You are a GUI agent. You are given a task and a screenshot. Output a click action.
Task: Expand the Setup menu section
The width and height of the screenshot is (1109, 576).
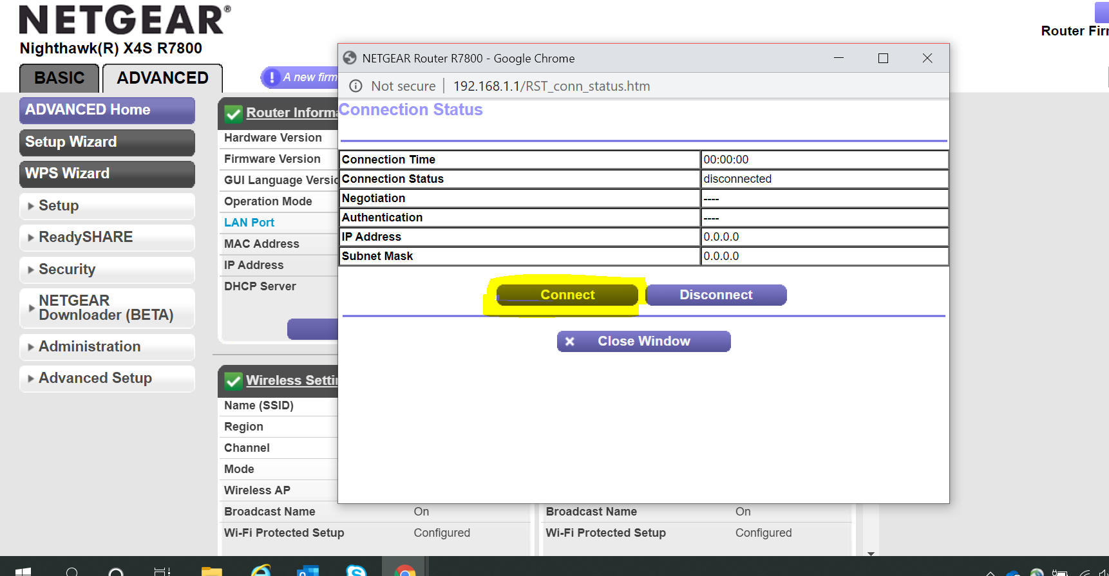coord(107,206)
